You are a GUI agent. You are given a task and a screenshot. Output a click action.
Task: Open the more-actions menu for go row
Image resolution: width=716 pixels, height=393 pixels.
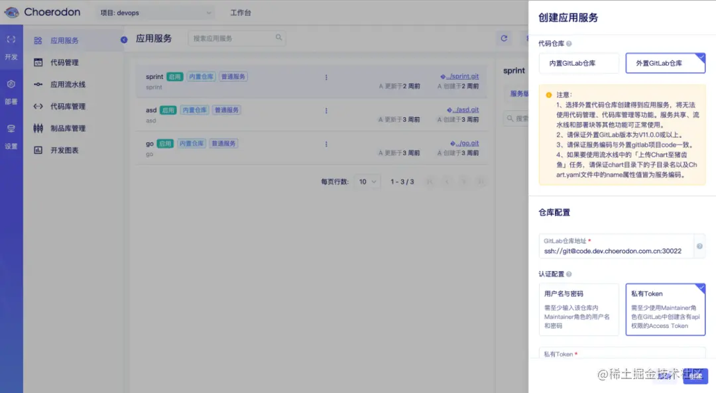coord(326,144)
